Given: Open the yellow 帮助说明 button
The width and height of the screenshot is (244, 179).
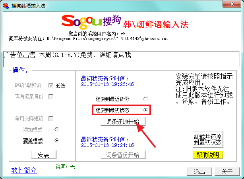Looking at the screenshot, I should tap(208, 155).
